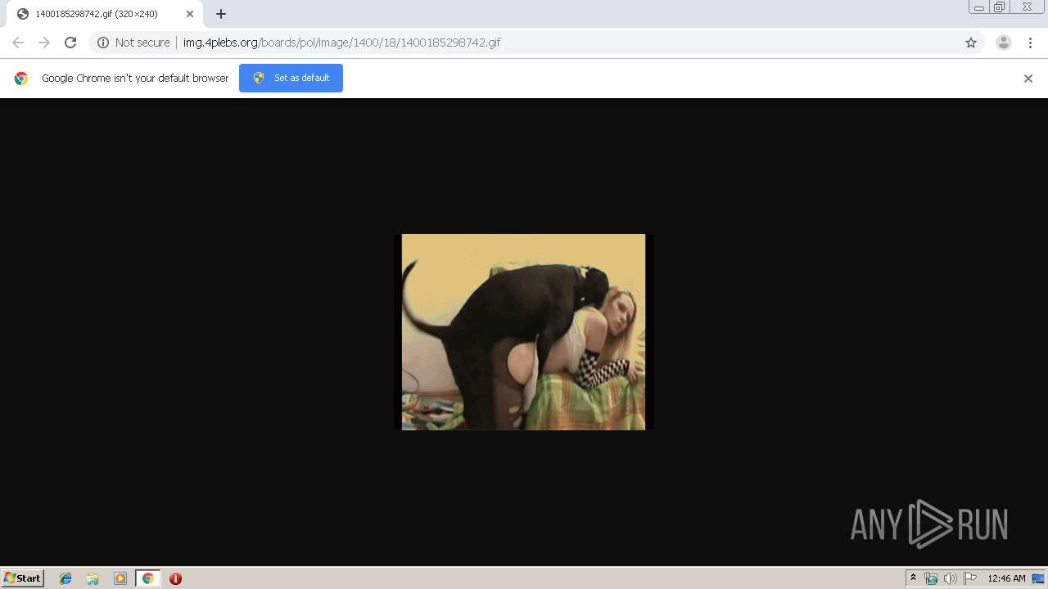Click the volume speaker tray icon
The width and height of the screenshot is (1048, 589).
point(950,578)
